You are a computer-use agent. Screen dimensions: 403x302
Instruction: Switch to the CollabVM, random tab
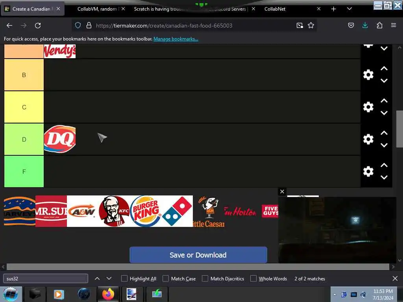[x=97, y=9]
